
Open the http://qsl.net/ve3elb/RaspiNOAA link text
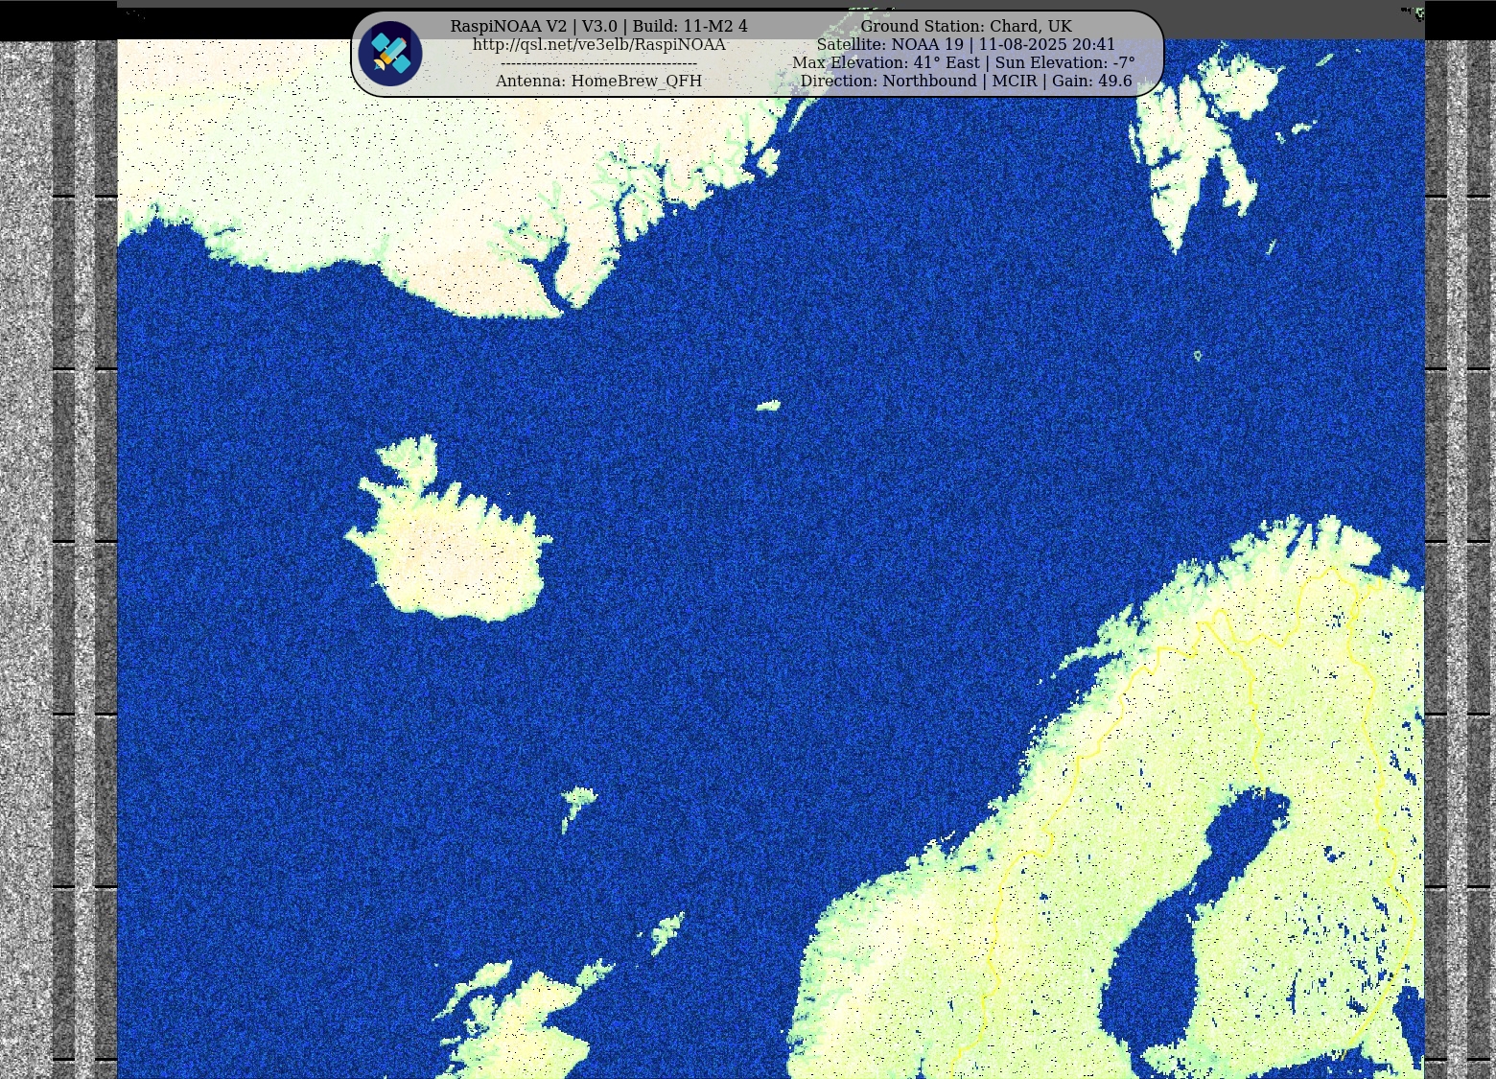(598, 45)
